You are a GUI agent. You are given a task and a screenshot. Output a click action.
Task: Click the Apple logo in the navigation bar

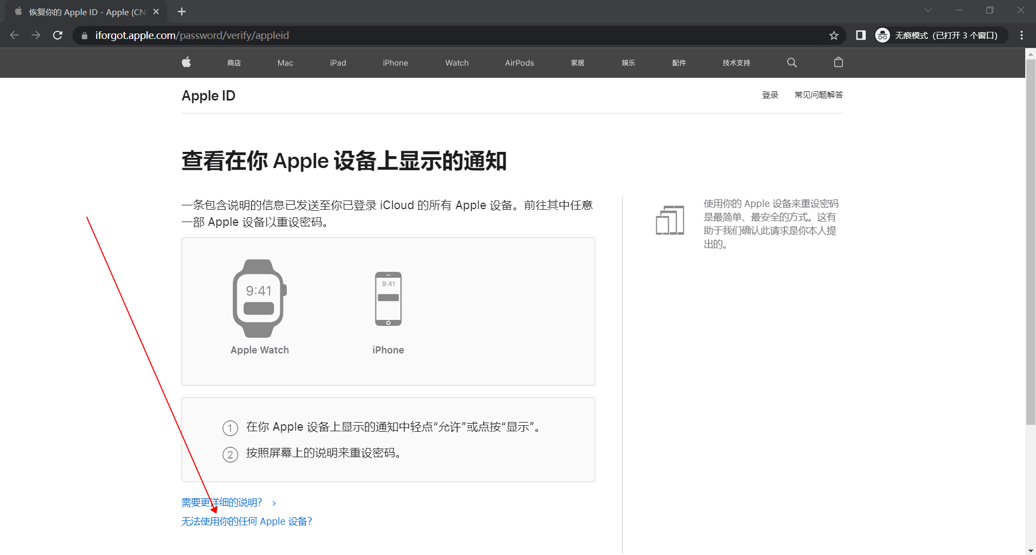186,62
